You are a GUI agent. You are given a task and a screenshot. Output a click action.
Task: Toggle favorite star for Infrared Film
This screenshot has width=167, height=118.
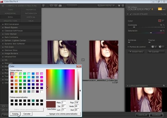pos(3,57)
